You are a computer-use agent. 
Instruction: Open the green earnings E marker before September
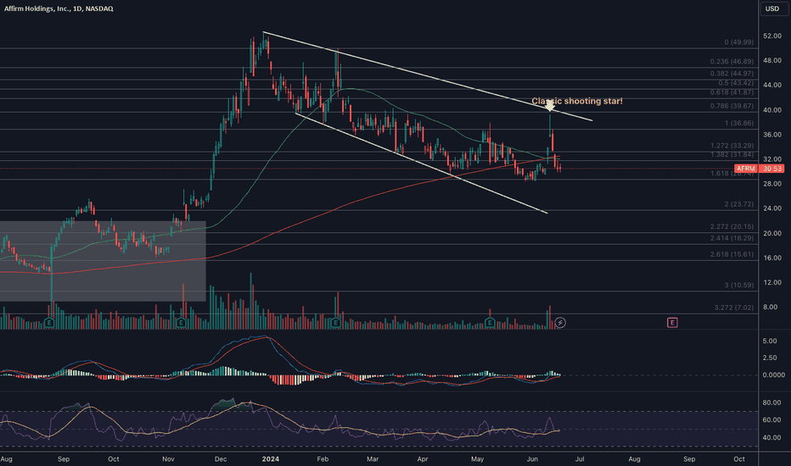pos(49,323)
